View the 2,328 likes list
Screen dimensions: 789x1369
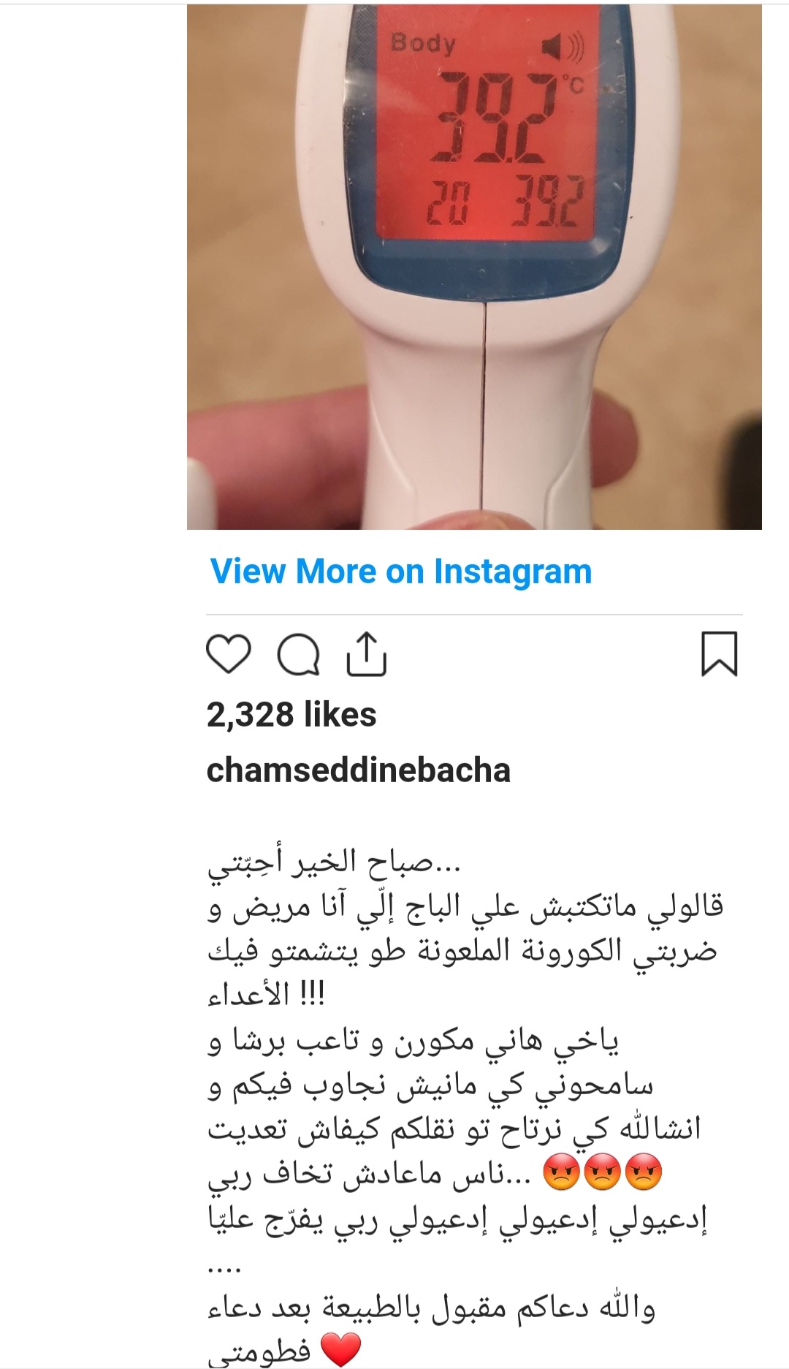(x=291, y=715)
